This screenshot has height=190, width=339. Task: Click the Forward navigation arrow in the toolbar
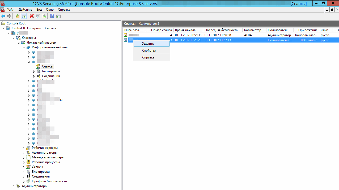pyautogui.click(x=9, y=16)
